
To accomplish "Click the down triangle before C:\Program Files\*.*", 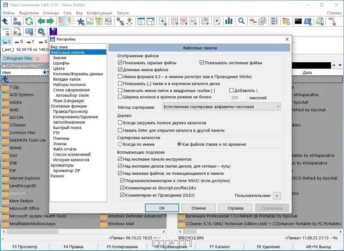I will click(x=4, y=66).
